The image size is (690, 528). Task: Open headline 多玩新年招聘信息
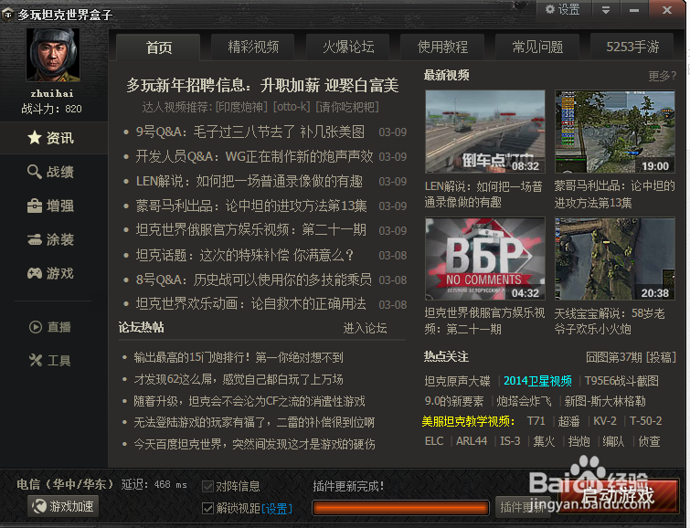pyautogui.click(x=262, y=85)
